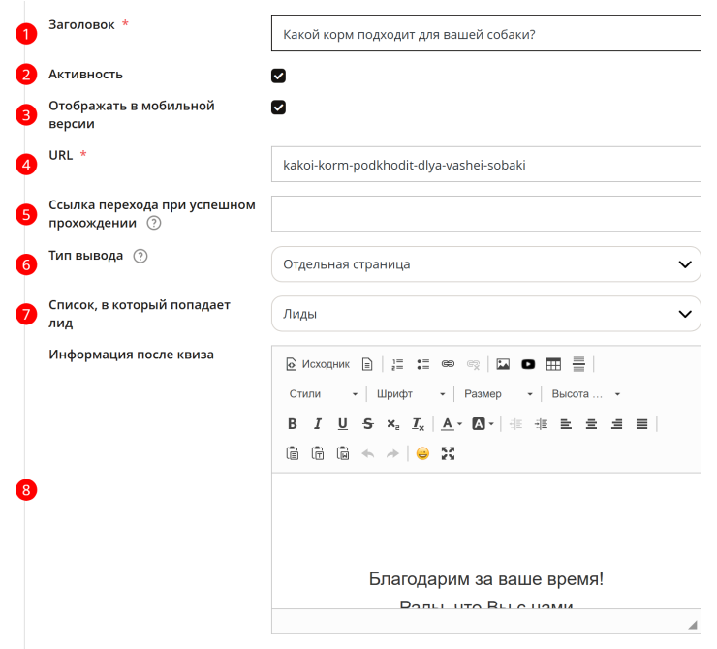Toggle bold formatting
Screen dimensions: 717x649
(x=293, y=424)
